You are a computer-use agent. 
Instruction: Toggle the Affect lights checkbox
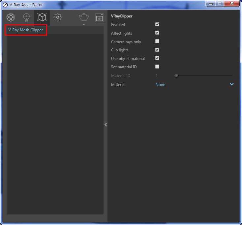(157, 33)
